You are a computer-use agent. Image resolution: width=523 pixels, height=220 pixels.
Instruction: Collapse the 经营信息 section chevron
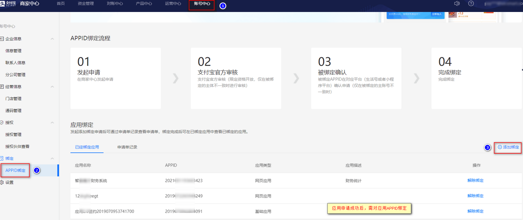pos(52,87)
